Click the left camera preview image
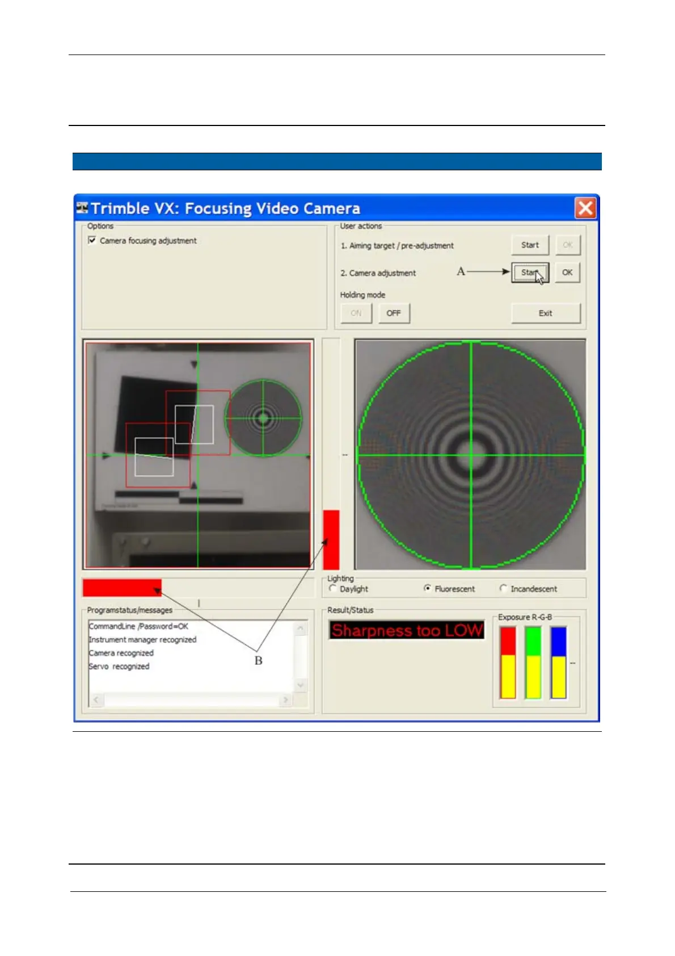The height and width of the screenshot is (956, 675). [x=198, y=455]
